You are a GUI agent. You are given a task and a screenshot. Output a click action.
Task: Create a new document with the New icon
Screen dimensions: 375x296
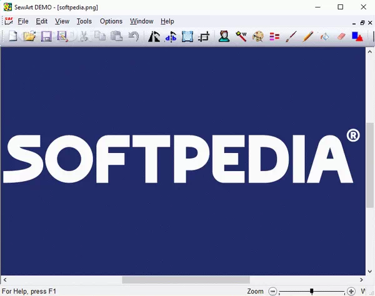pyautogui.click(x=13, y=37)
